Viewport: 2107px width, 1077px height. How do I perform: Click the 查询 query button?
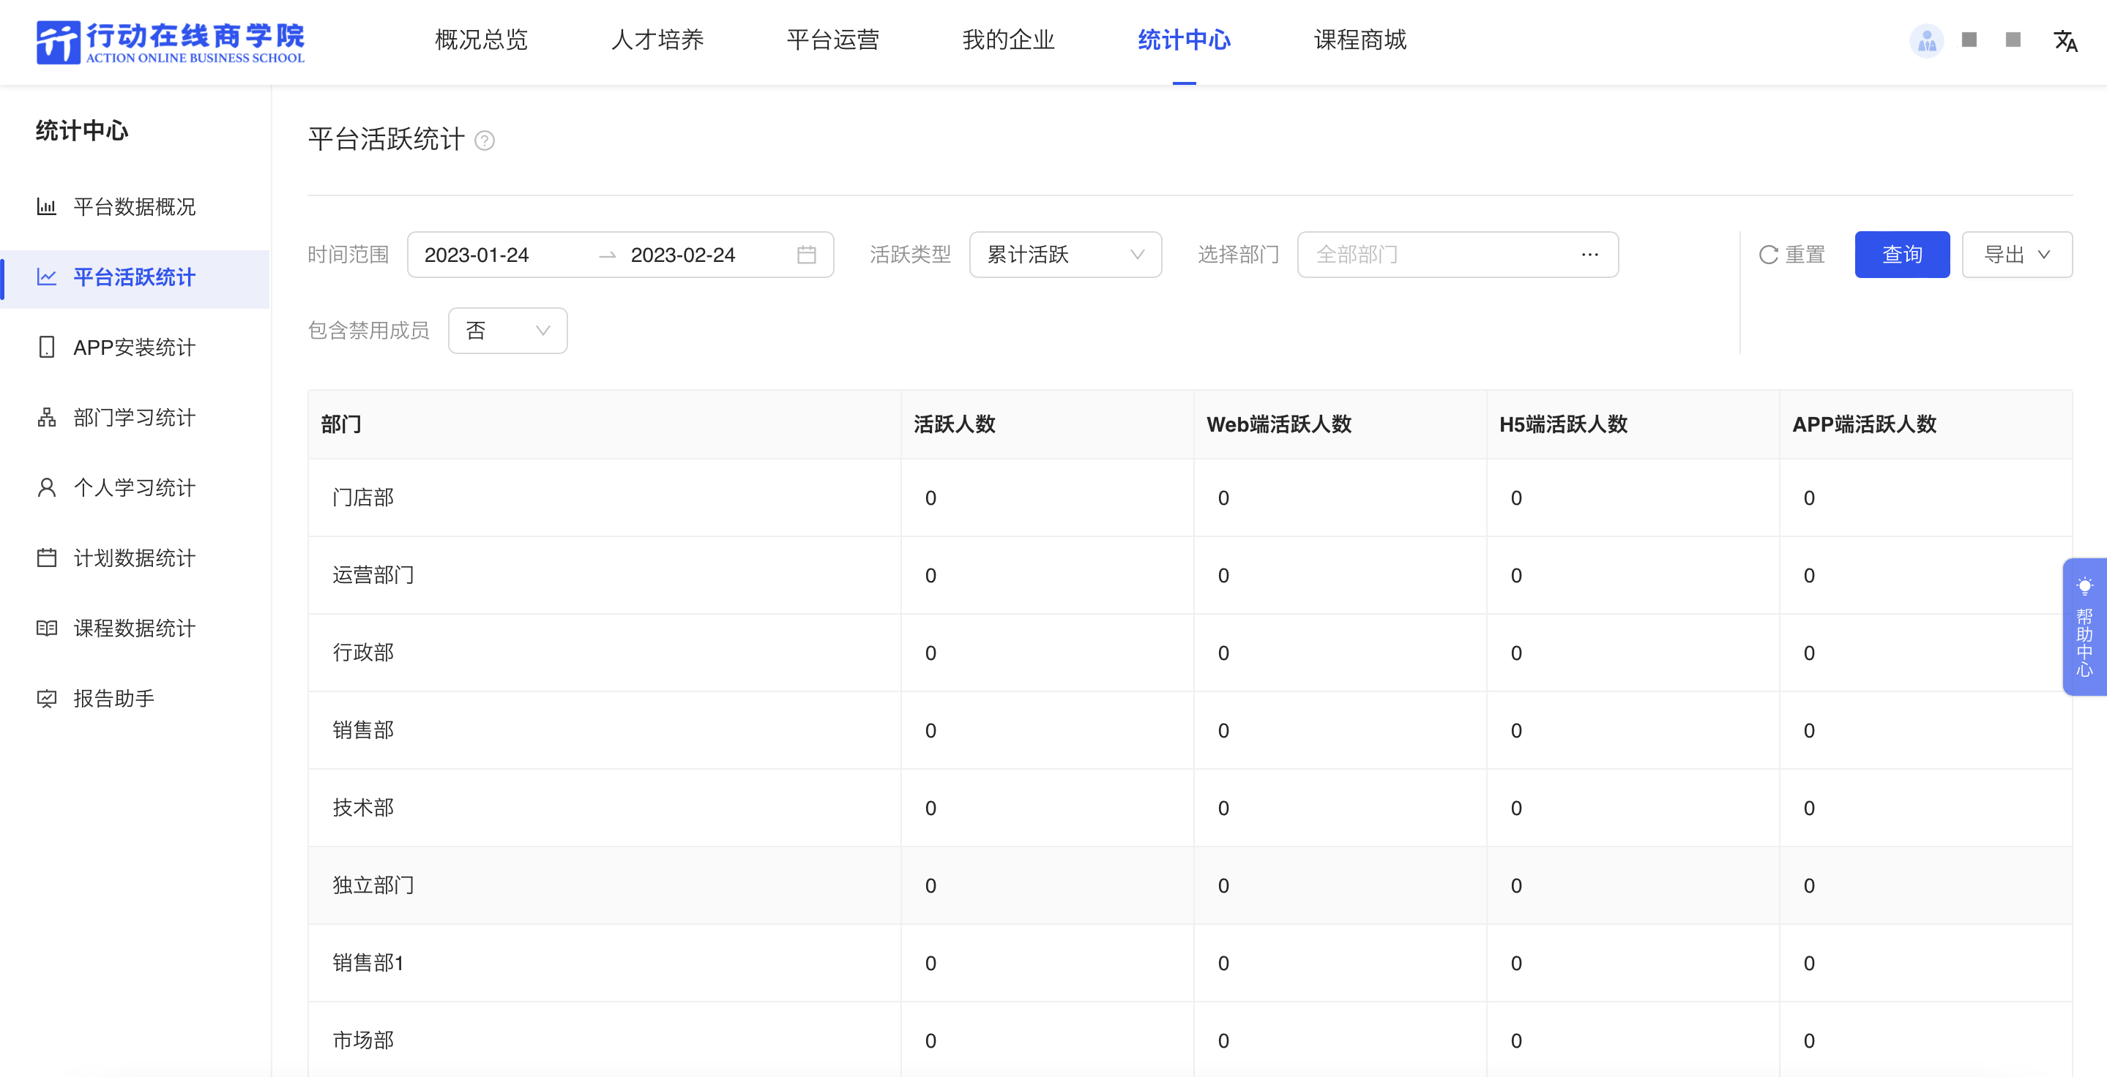point(1902,255)
